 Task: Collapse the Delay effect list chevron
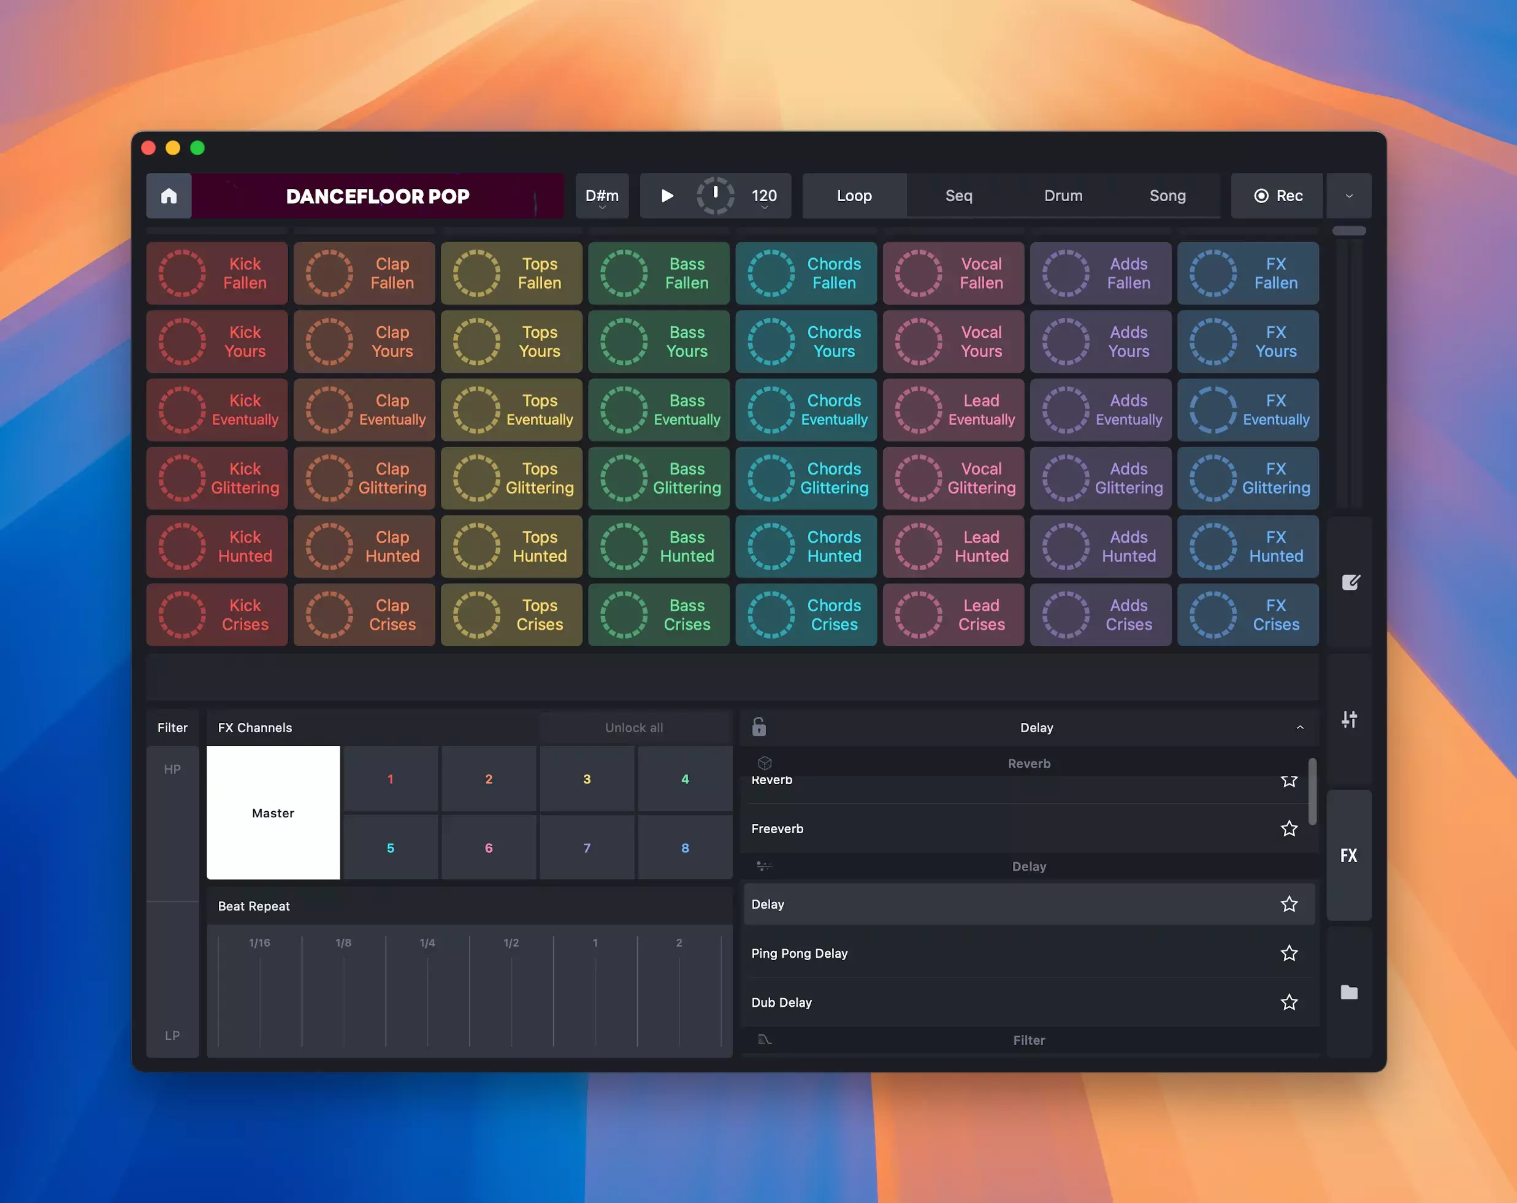click(1299, 727)
